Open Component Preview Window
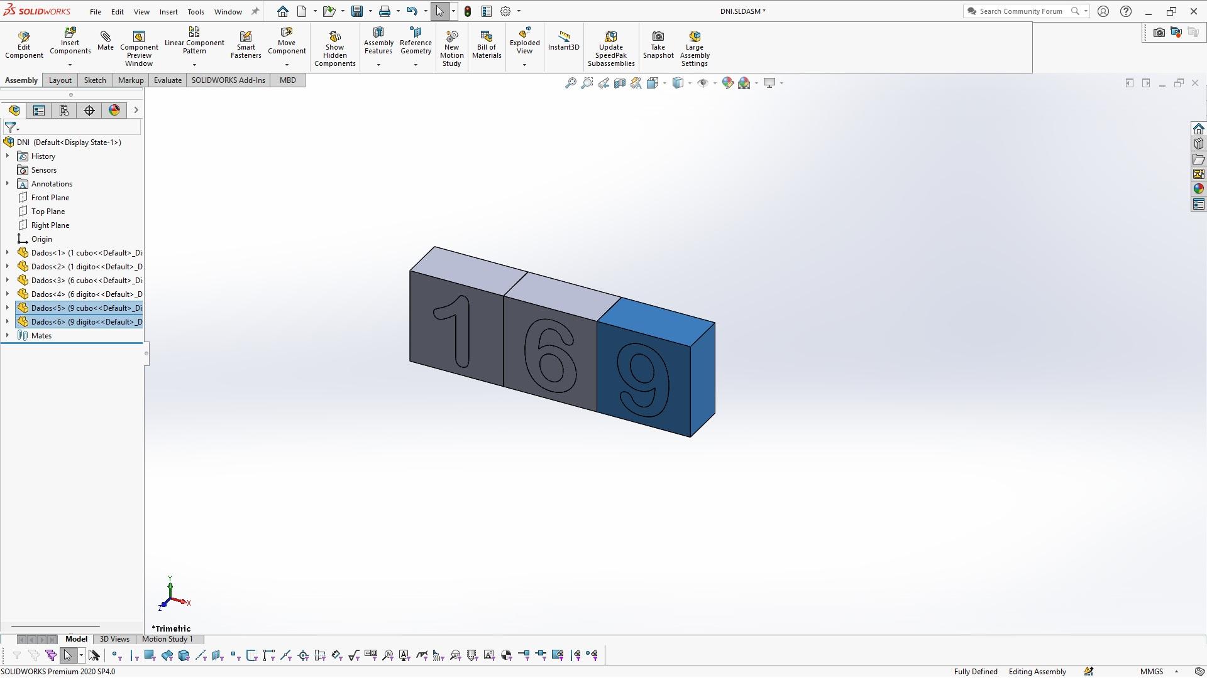This screenshot has height=678, width=1207. tap(139, 48)
